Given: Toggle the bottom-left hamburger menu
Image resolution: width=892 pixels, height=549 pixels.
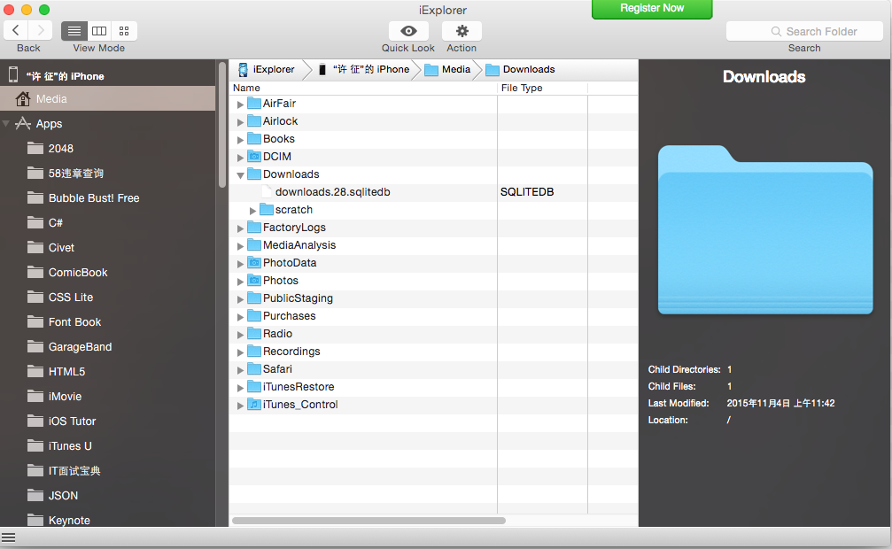Looking at the screenshot, I should (8, 537).
